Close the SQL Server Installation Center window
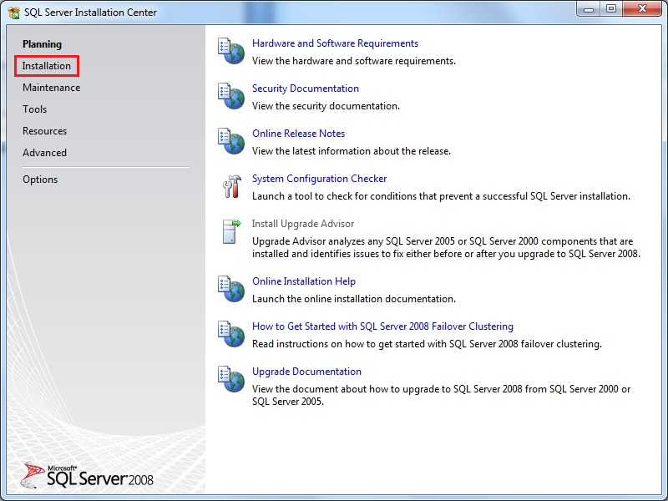This screenshot has height=501, width=668. tap(642, 8)
